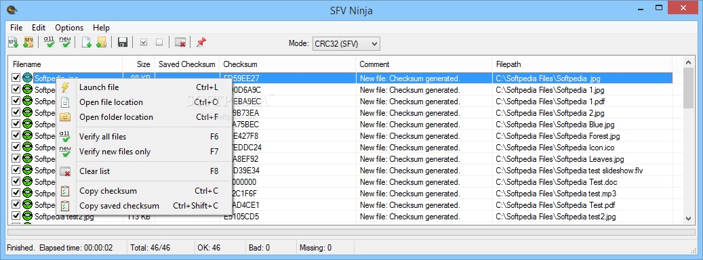
Task: Click the filepath cell for Softpedia test slideshow.flv
Action: [x=582, y=170]
